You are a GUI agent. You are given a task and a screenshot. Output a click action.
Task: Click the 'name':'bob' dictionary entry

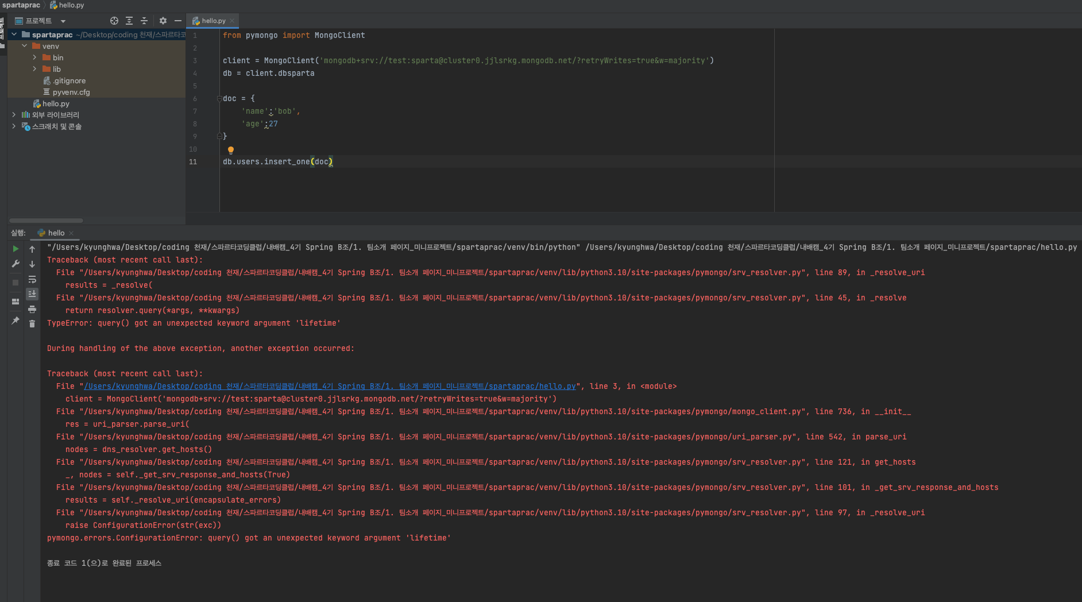pyautogui.click(x=270, y=111)
